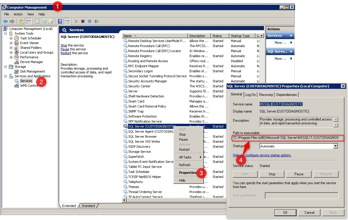Open the View menu

coord(30,14)
